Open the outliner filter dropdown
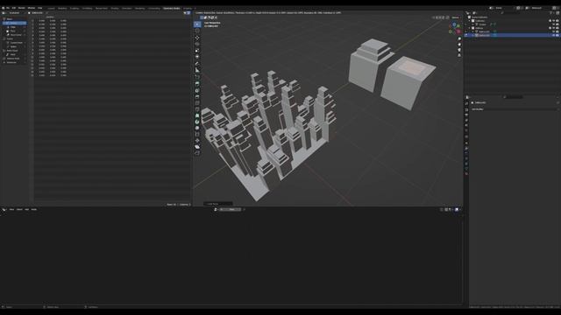Image resolution: width=561 pixels, height=315 pixels. 551,13
